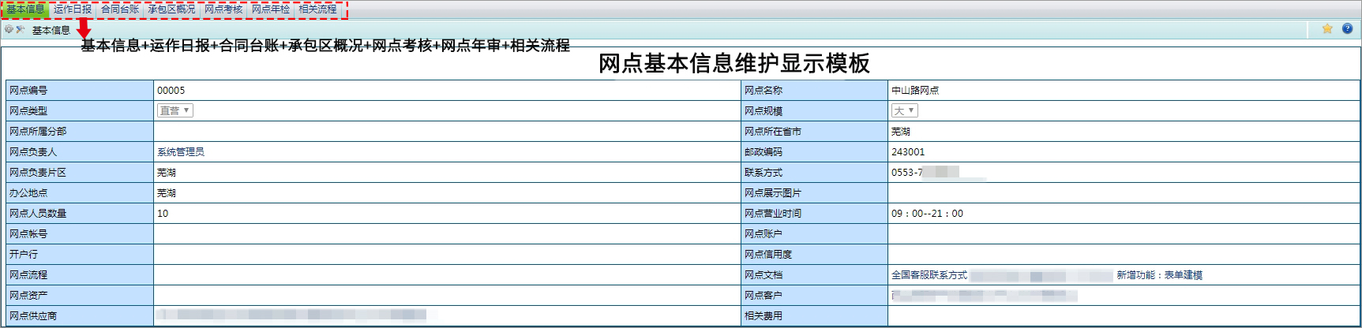This screenshot has height=328, width=1362.
Task: Open 全国客服联系方式 document link
Action: [929, 275]
